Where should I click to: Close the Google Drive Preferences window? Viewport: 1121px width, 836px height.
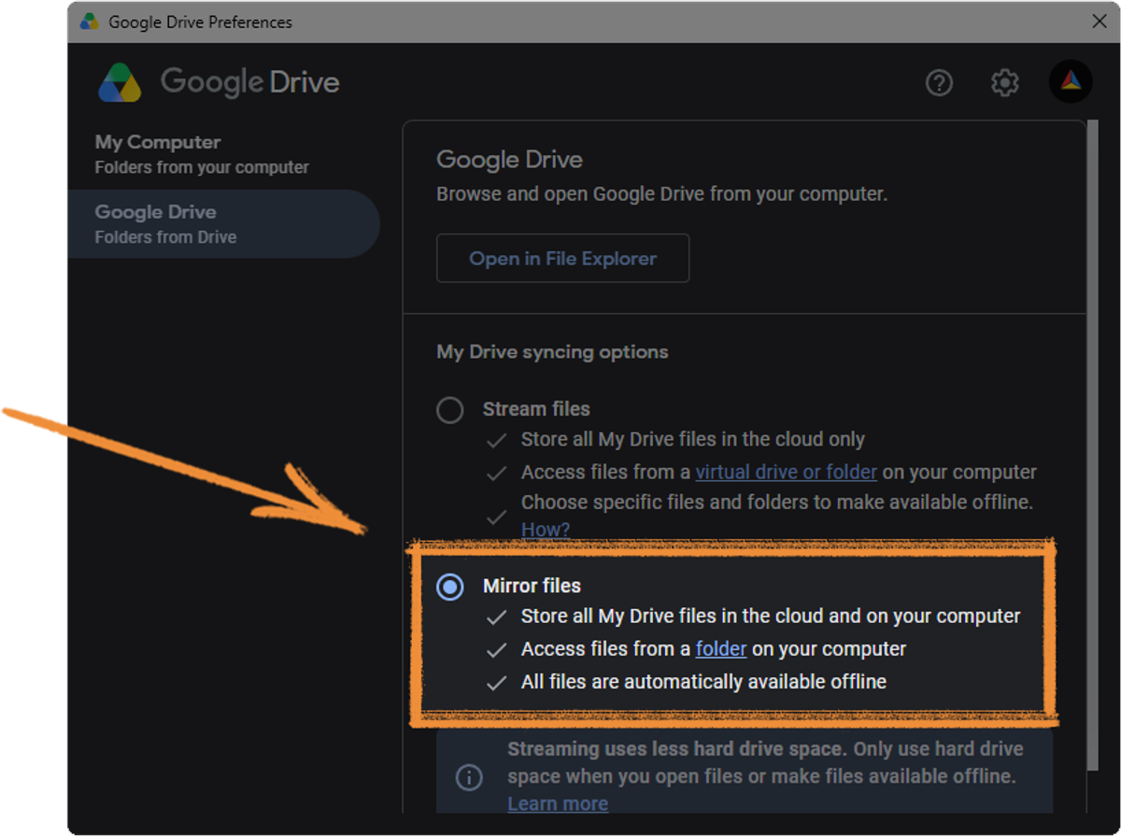pos(1100,21)
